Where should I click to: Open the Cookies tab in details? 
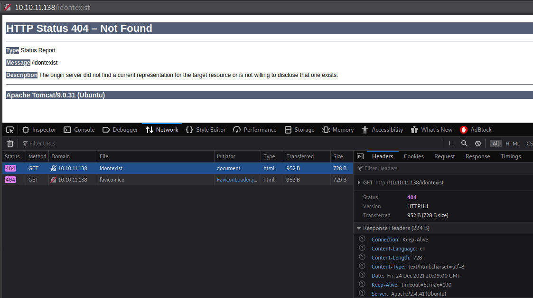(413, 156)
